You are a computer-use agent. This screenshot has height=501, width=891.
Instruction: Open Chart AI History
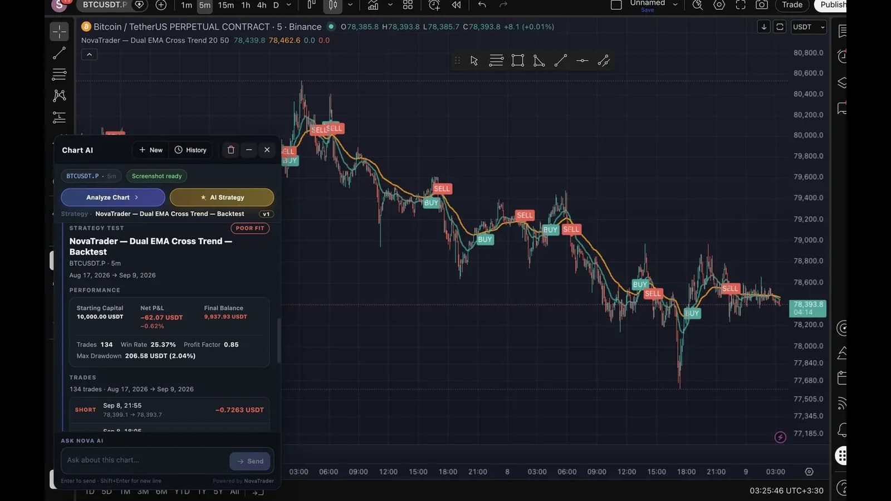190,150
